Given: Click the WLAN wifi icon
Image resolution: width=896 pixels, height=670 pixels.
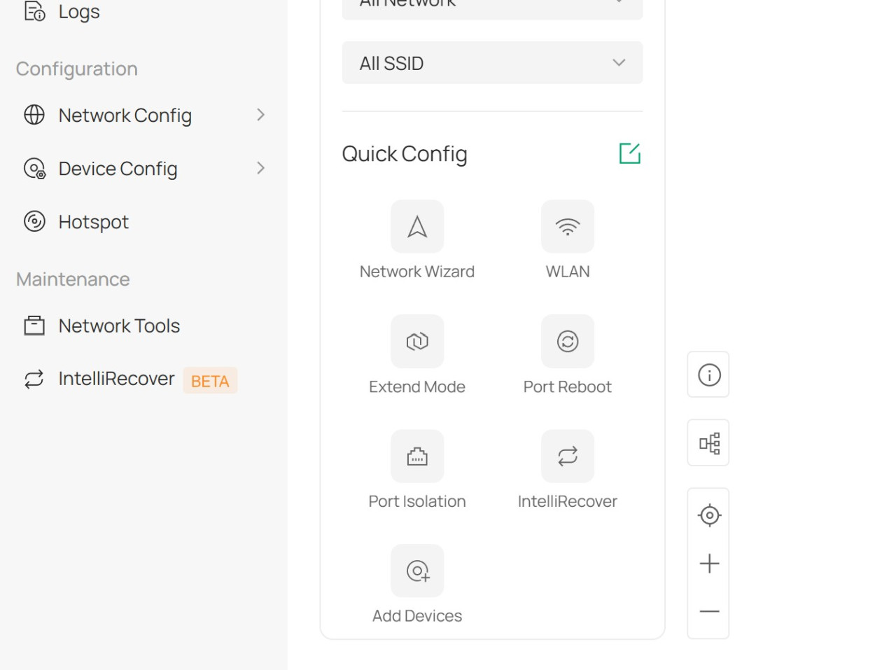Looking at the screenshot, I should pos(567,227).
